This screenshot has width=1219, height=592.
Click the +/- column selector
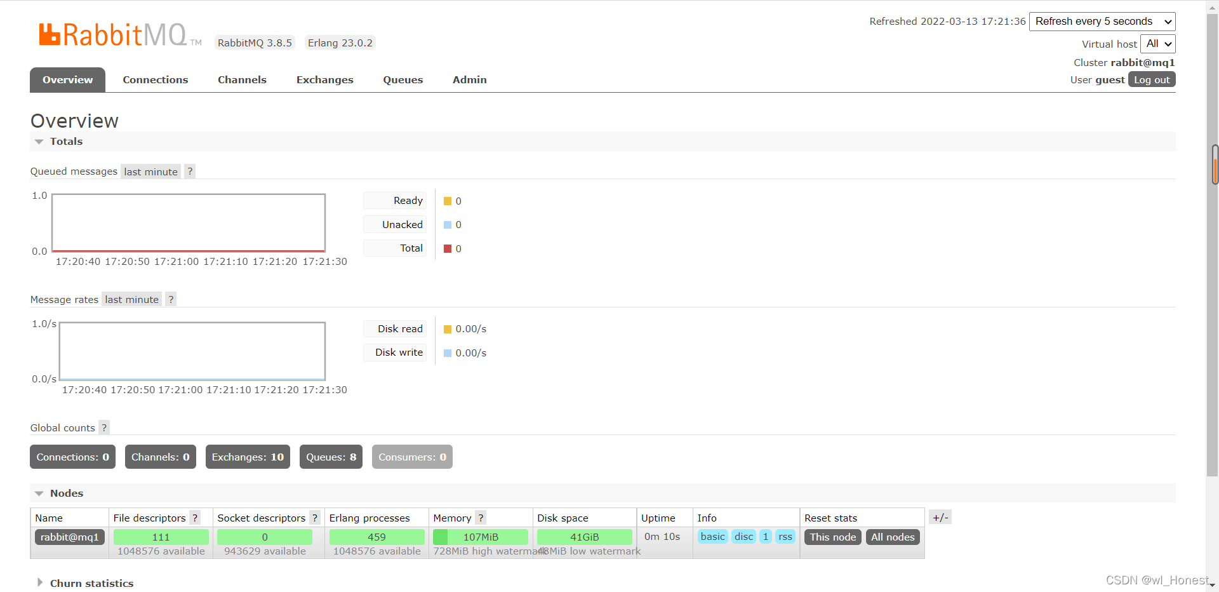click(x=940, y=517)
